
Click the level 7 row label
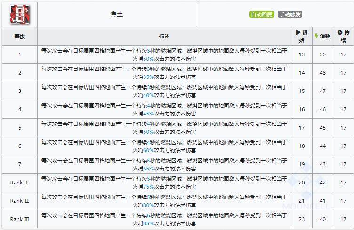pyautogui.click(x=20, y=164)
